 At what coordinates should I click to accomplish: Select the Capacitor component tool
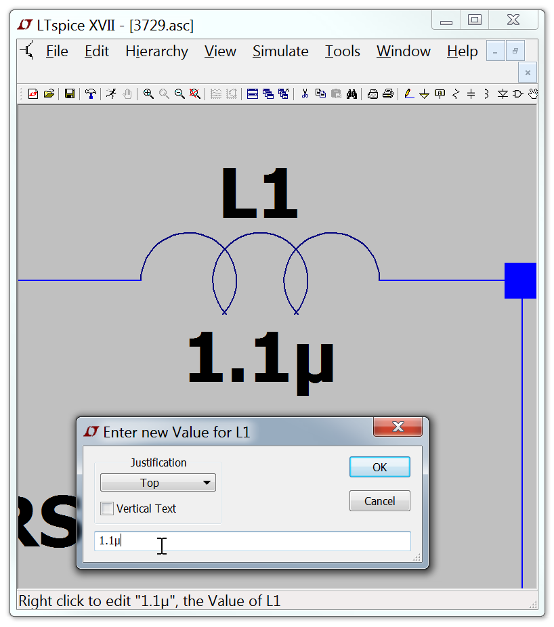[x=471, y=94]
